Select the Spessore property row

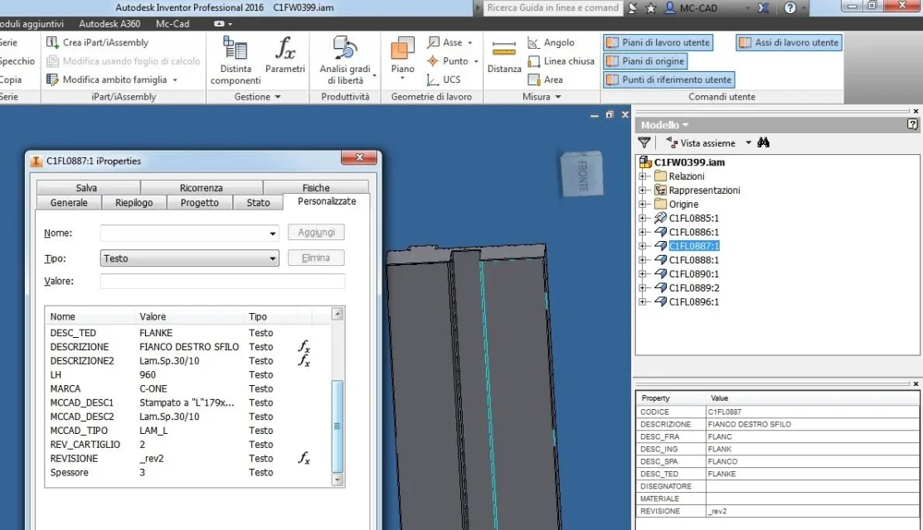tap(188, 472)
